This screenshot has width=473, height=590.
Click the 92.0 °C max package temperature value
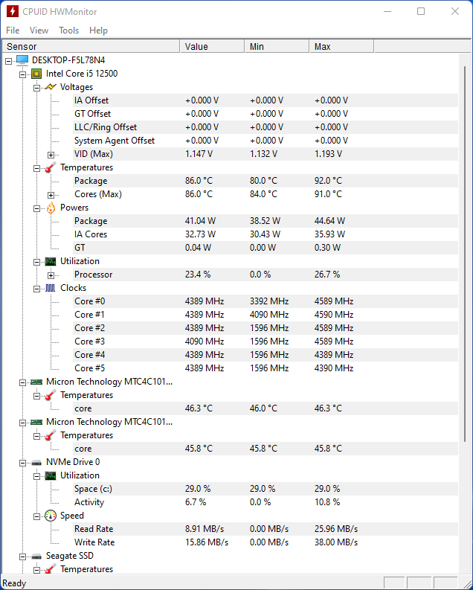click(x=328, y=181)
